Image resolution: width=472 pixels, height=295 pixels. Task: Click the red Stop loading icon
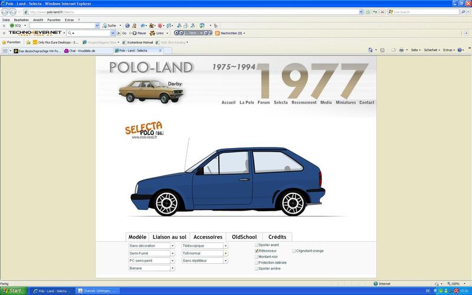pos(382,12)
